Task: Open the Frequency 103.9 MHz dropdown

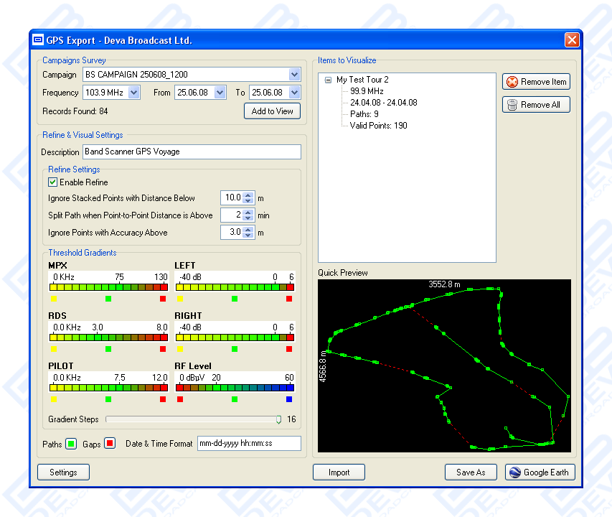Action: tap(134, 93)
